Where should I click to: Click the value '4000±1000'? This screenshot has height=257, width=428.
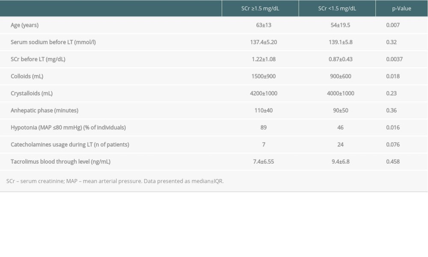click(x=340, y=93)
